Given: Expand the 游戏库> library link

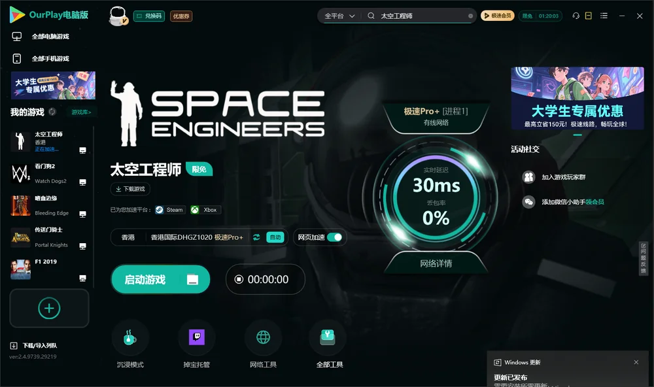Looking at the screenshot, I should (81, 112).
